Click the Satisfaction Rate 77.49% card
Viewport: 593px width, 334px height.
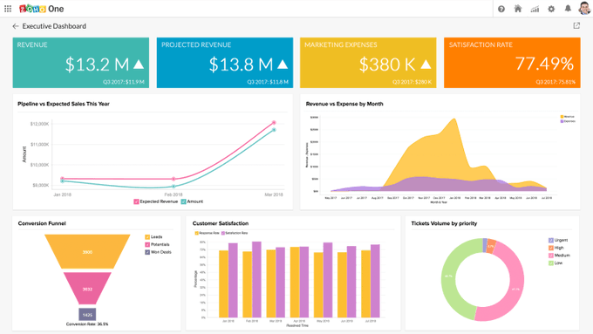click(512, 63)
